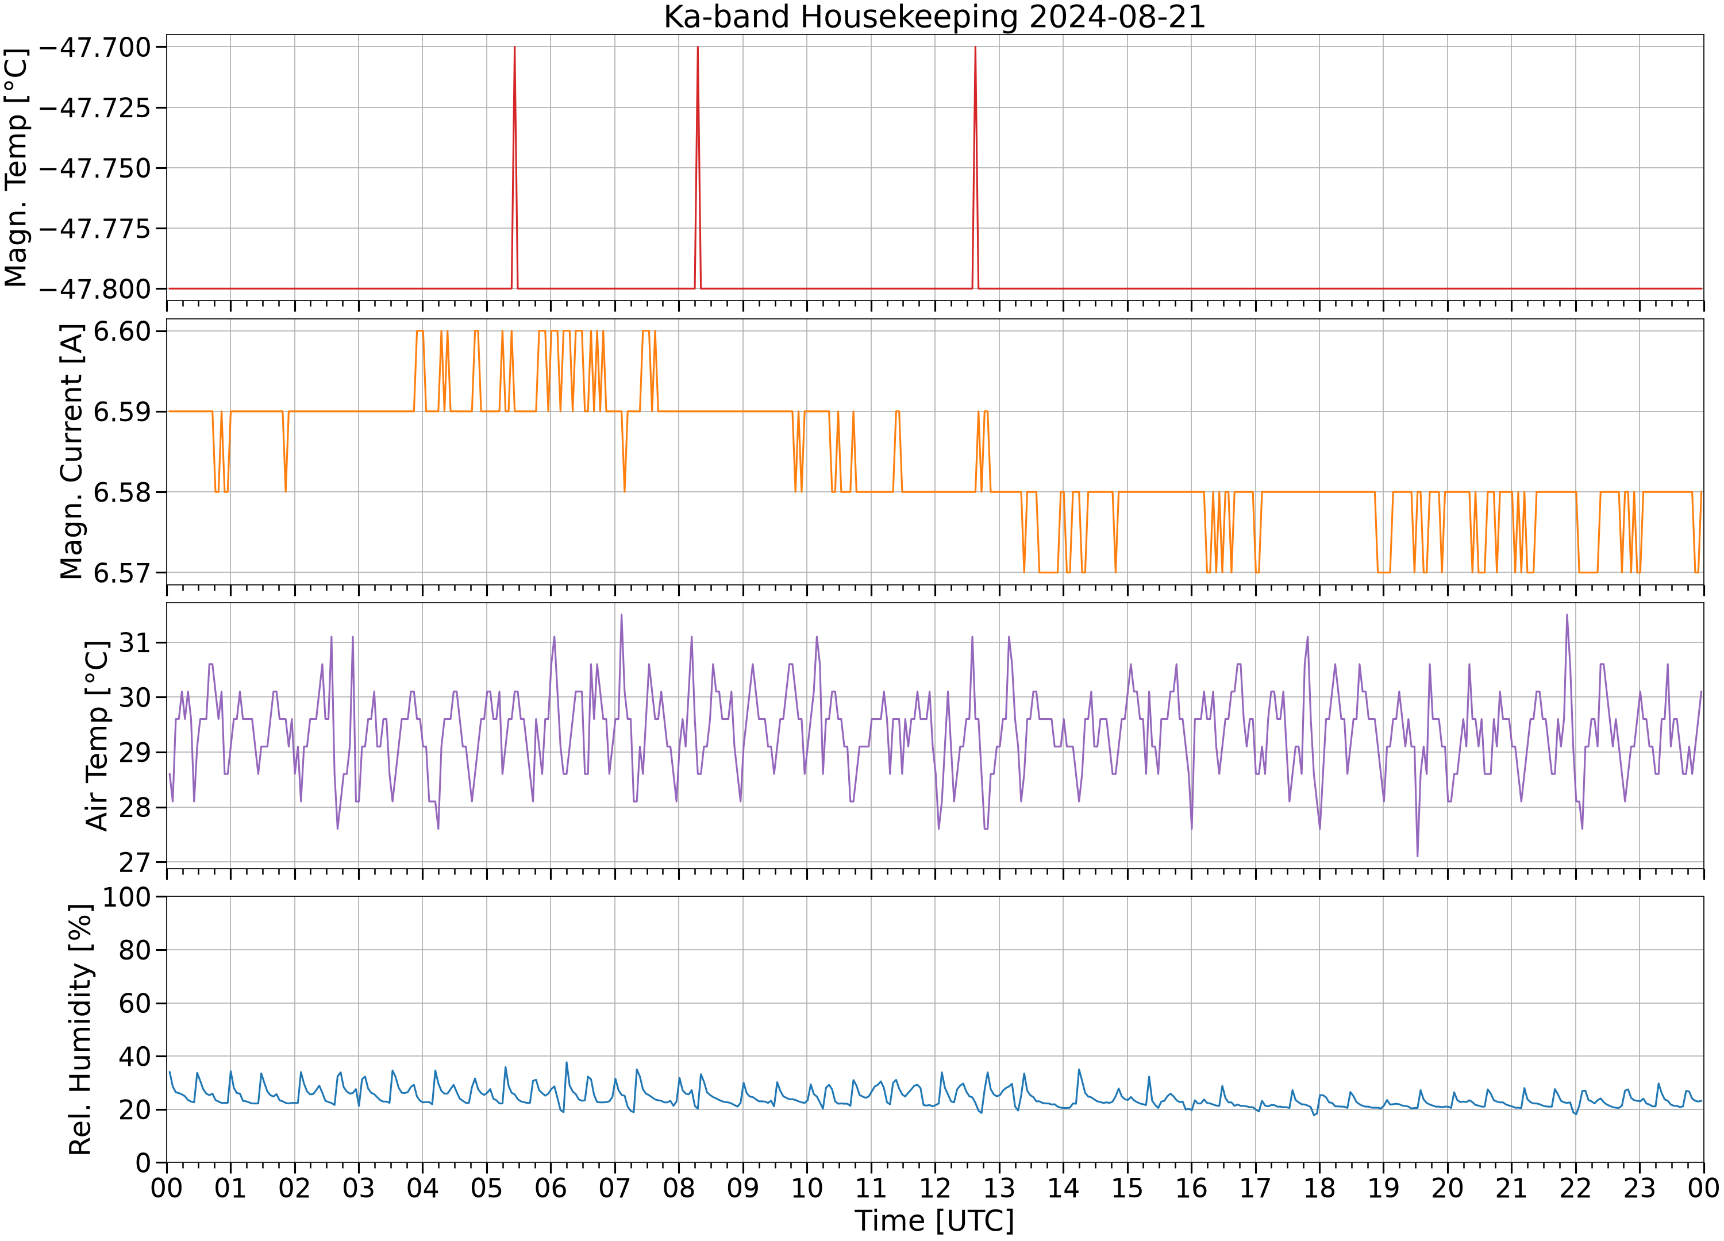1724x1241 pixels.
Task: Click the 40 humidity tick label
Action: pyautogui.click(x=135, y=1057)
